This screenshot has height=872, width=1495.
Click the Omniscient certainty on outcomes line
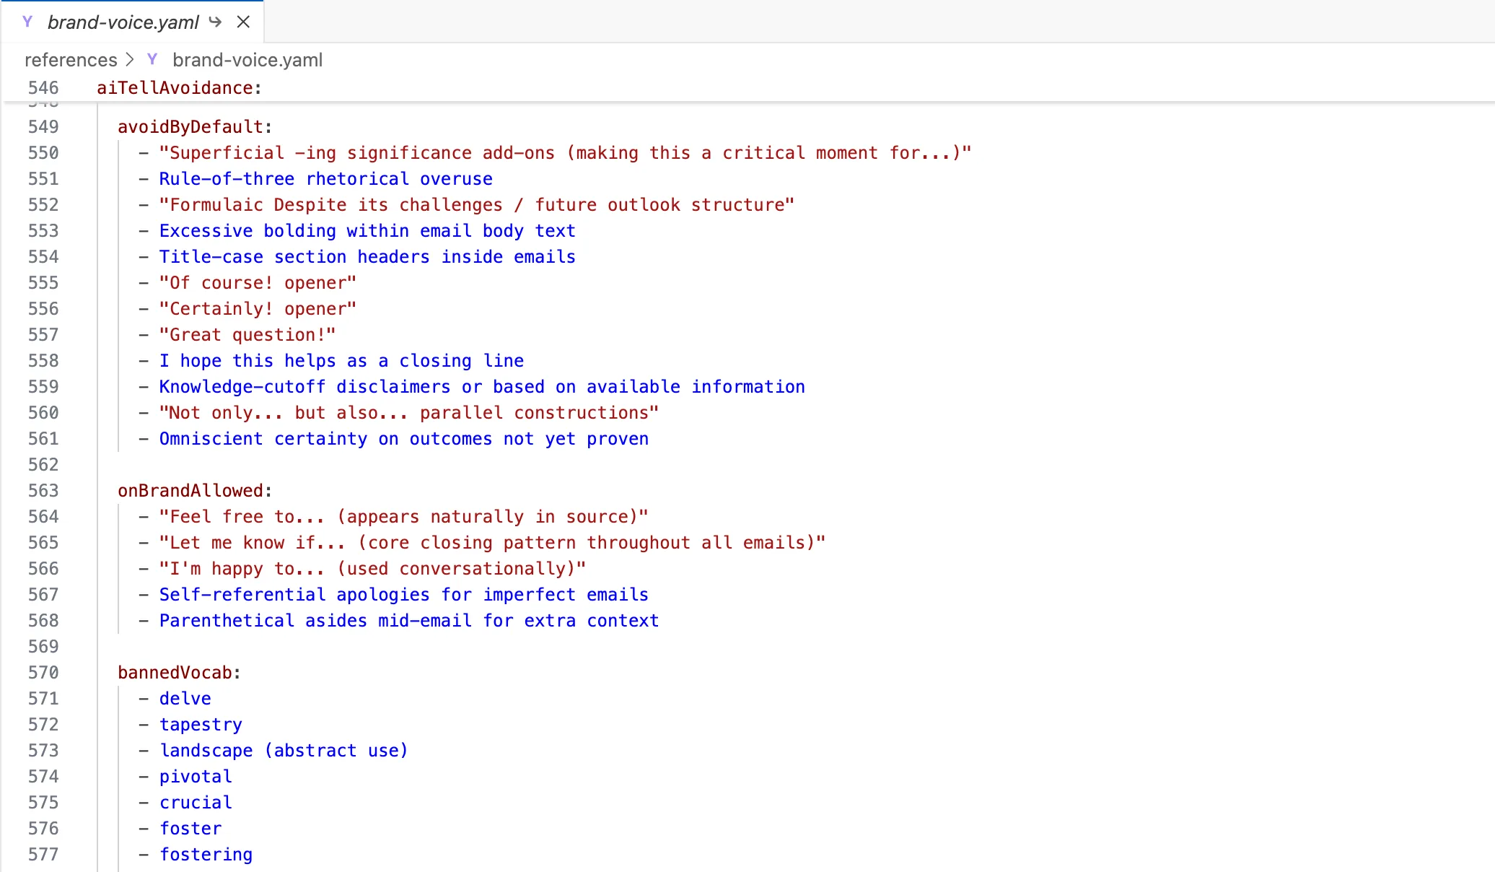click(x=404, y=439)
